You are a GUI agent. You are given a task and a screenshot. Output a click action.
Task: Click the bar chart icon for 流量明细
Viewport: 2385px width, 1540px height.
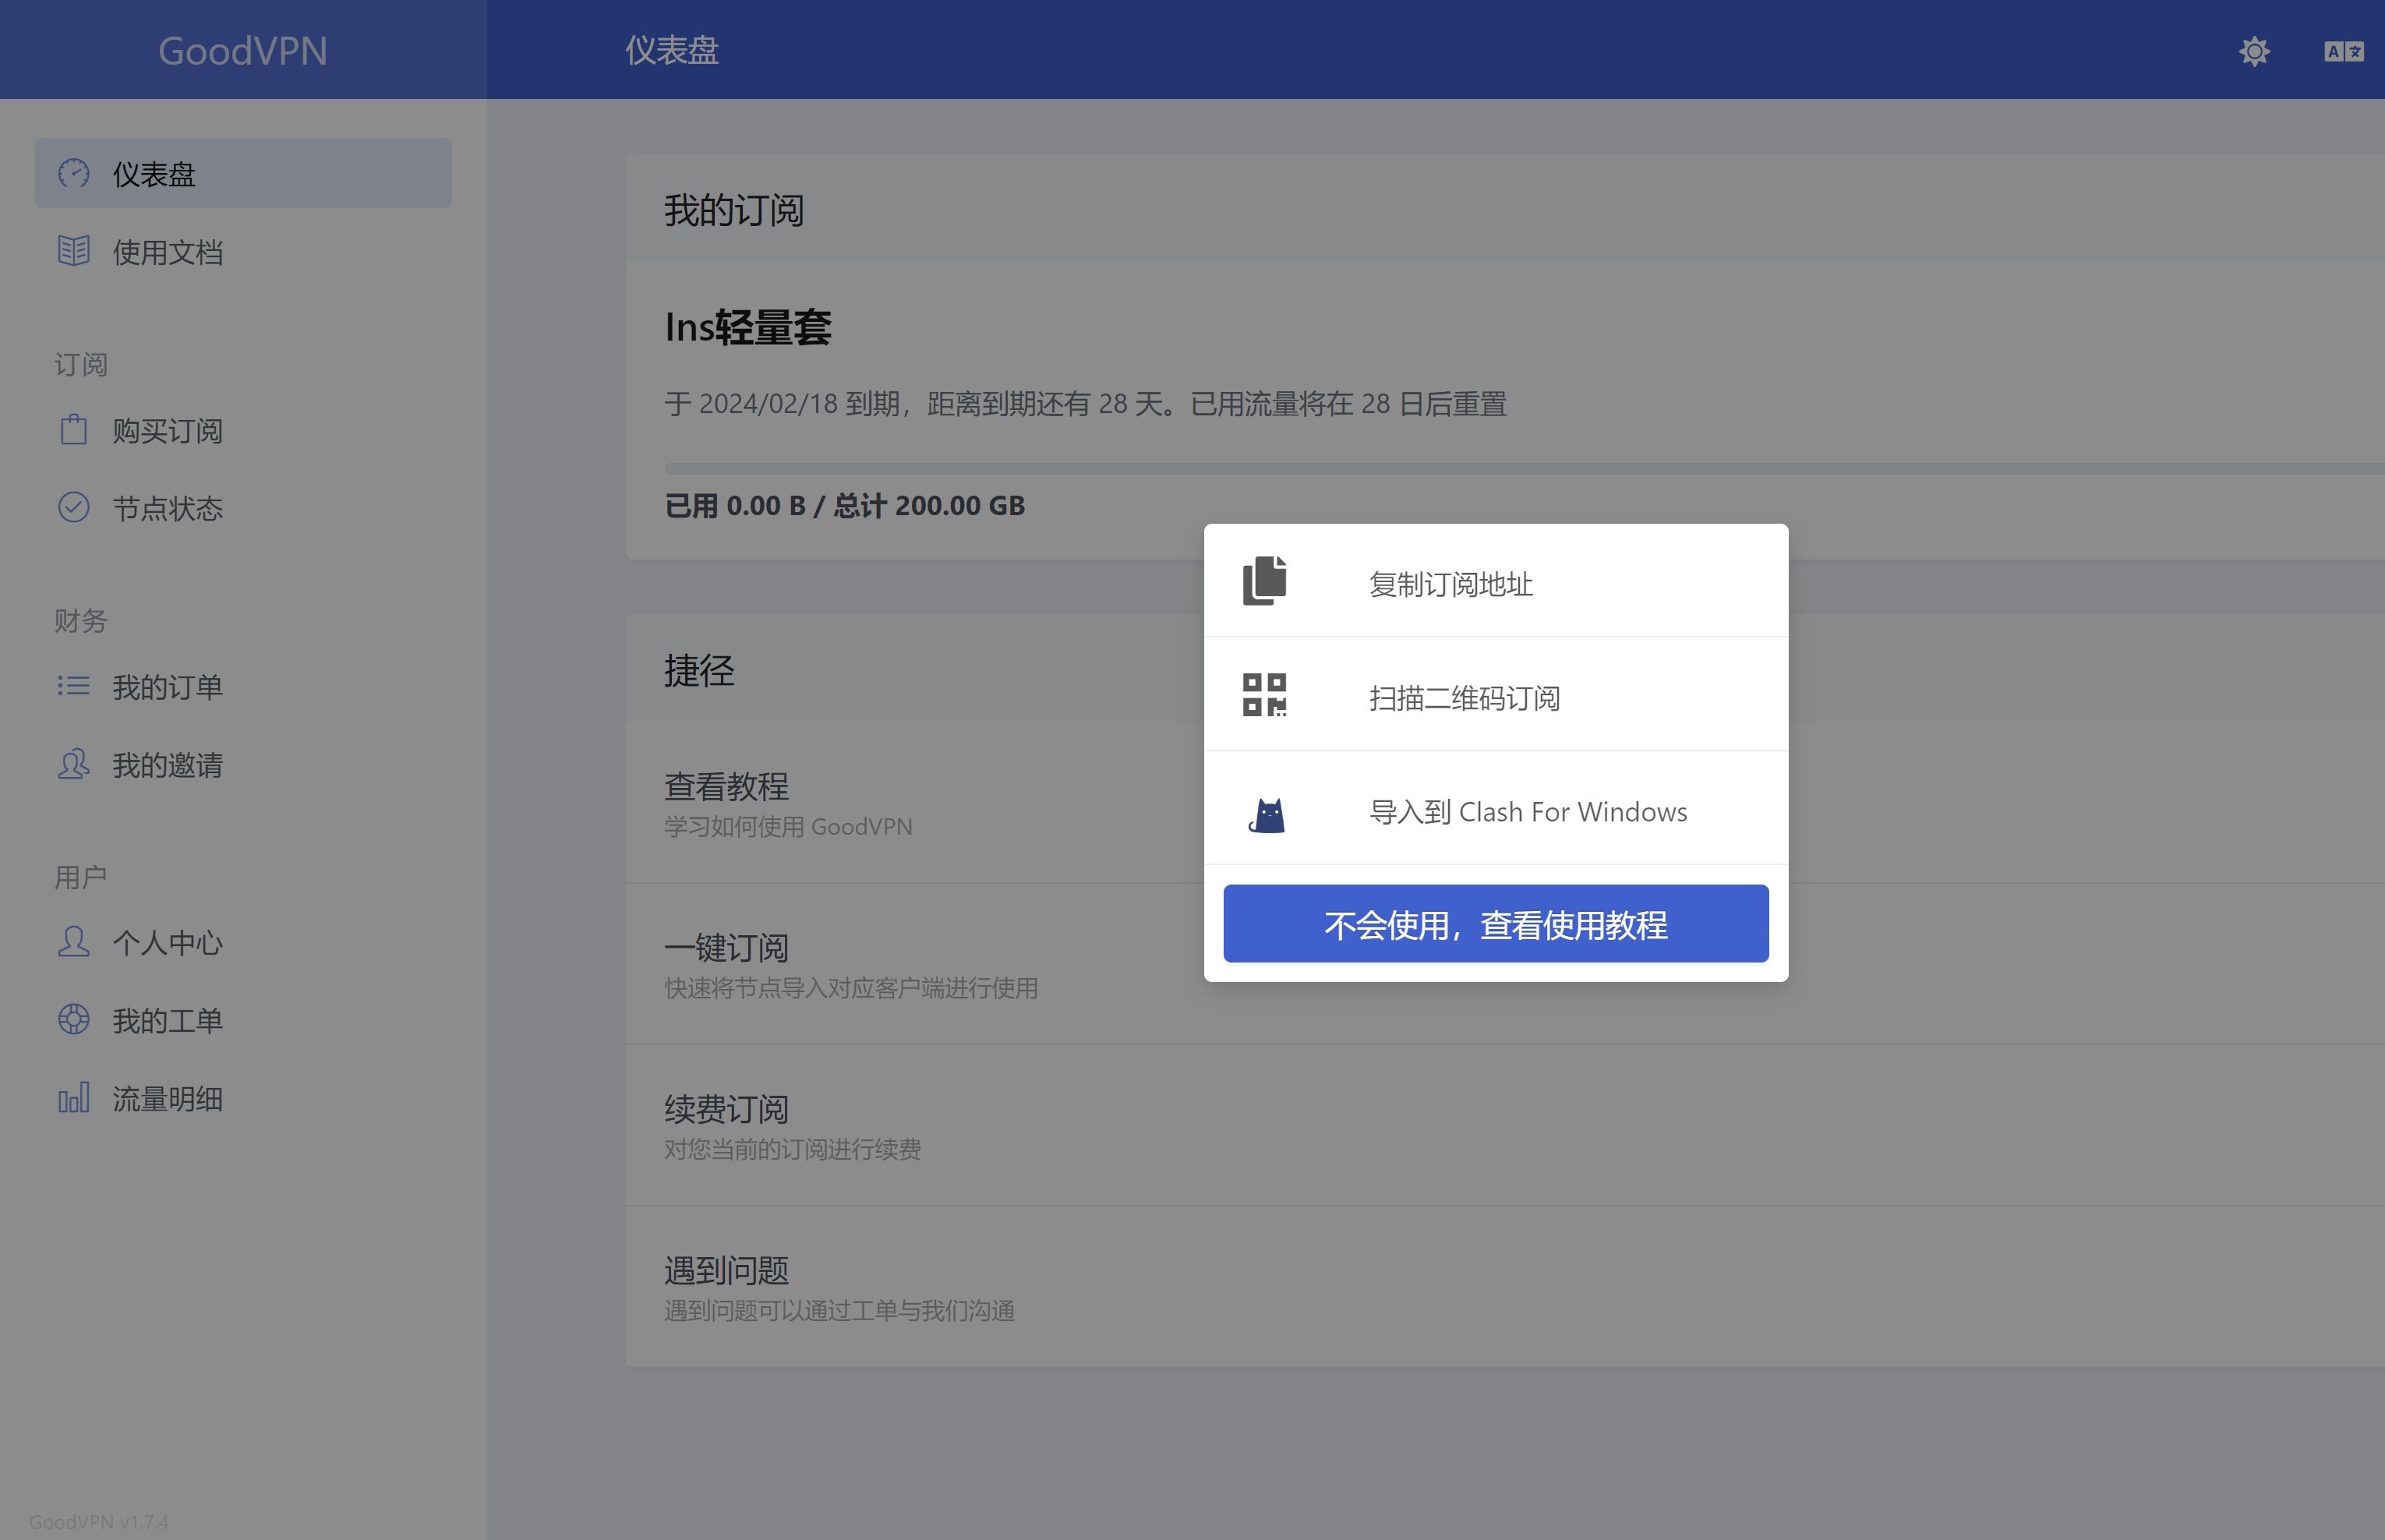[x=73, y=1097]
